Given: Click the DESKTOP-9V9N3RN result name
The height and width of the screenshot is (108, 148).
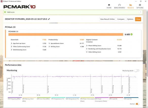Looking at the screenshot, I should pos(26,19).
